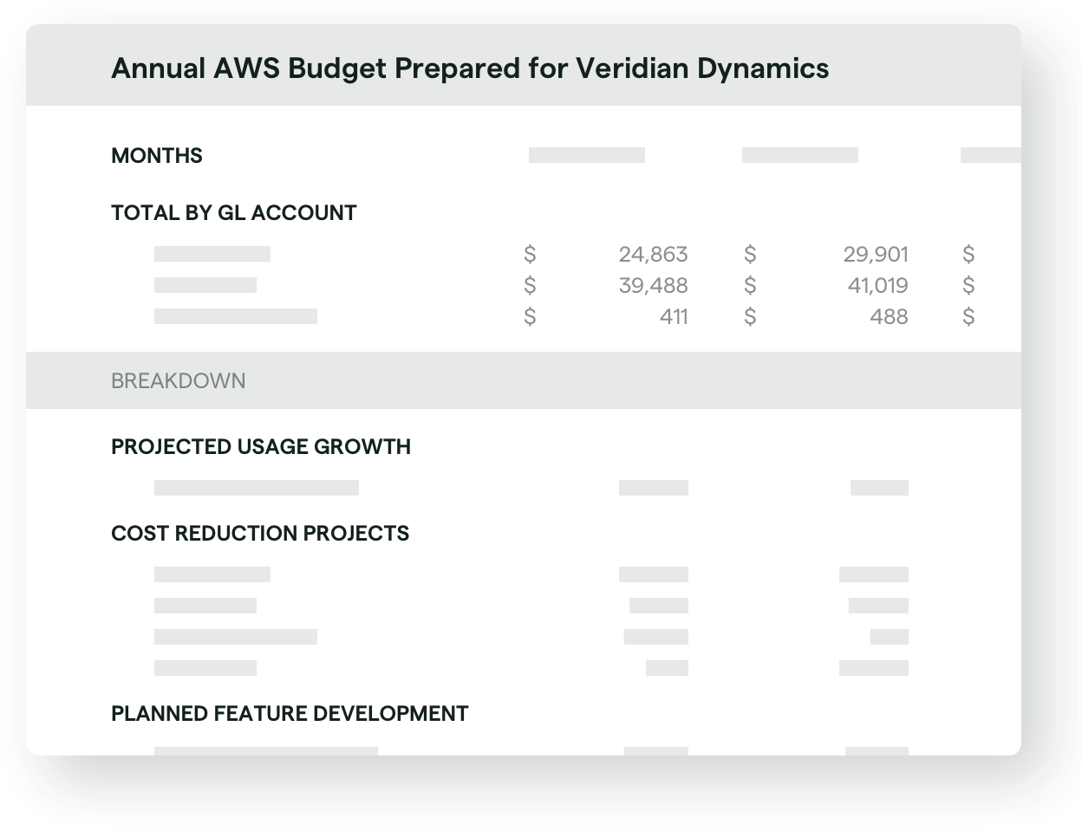Screen dimensions: 1082x830
Task: Click the 39,488 amount cell
Action: [x=653, y=285]
